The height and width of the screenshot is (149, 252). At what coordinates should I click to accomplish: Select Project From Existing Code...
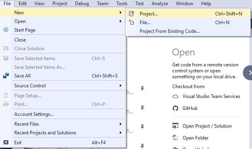pos(188,31)
